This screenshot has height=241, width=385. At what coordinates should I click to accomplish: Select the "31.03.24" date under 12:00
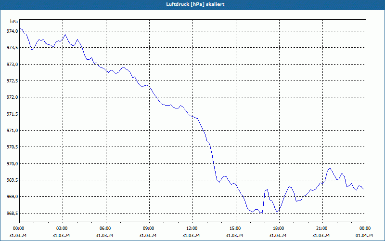pos(191,236)
